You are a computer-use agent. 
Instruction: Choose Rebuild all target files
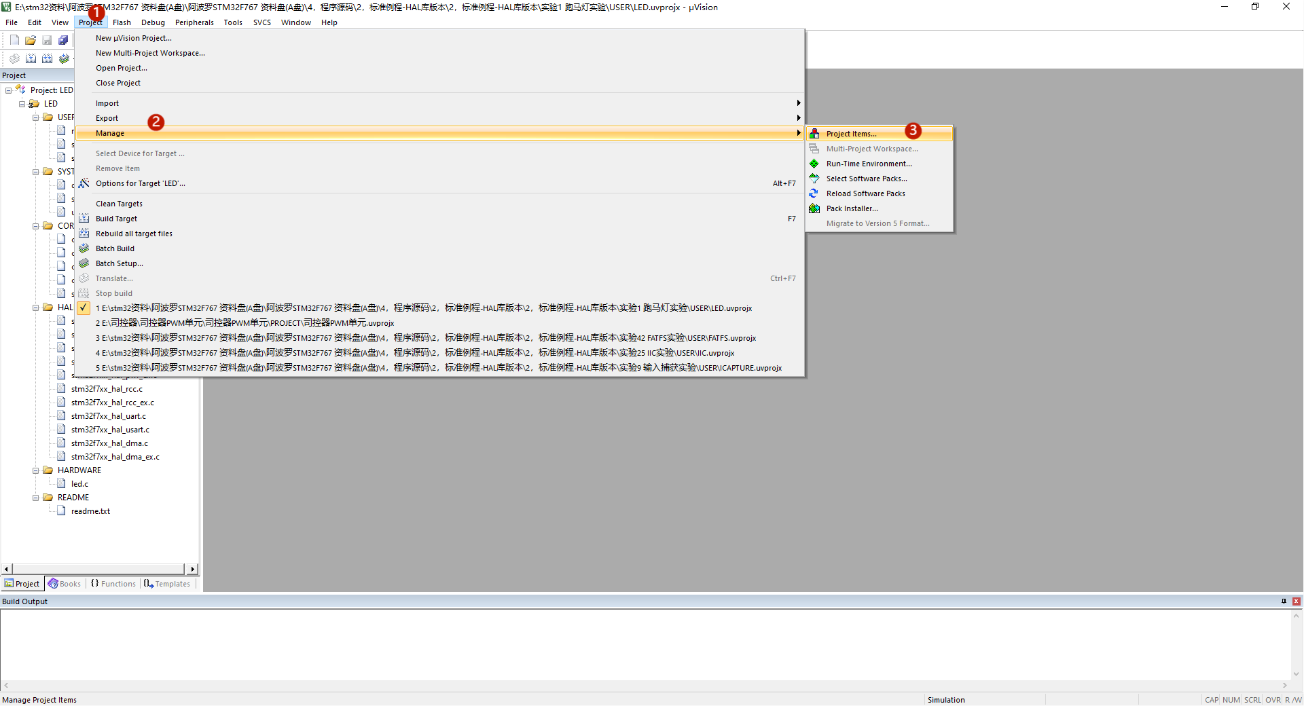(x=439, y=234)
